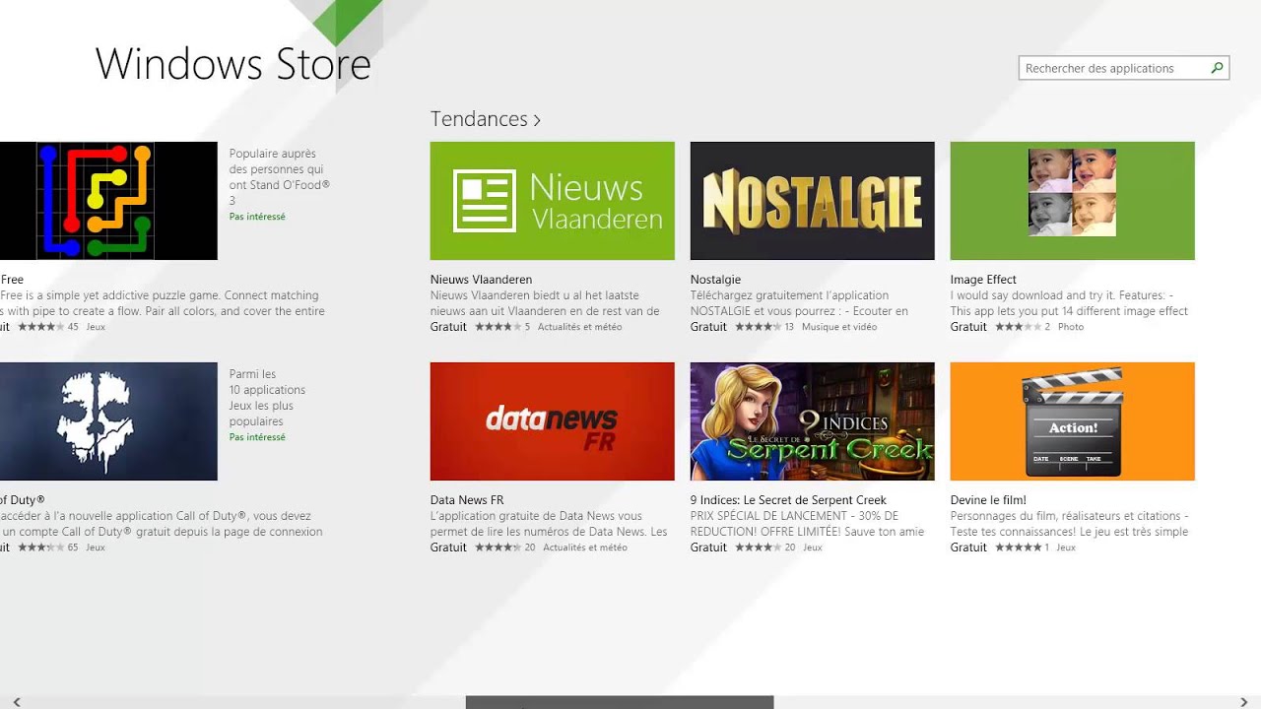Expand the Tendances section chevron
1261x709 pixels.
(x=537, y=120)
